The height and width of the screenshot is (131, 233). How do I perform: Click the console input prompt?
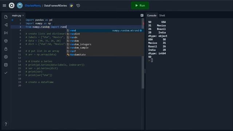coord(152,60)
